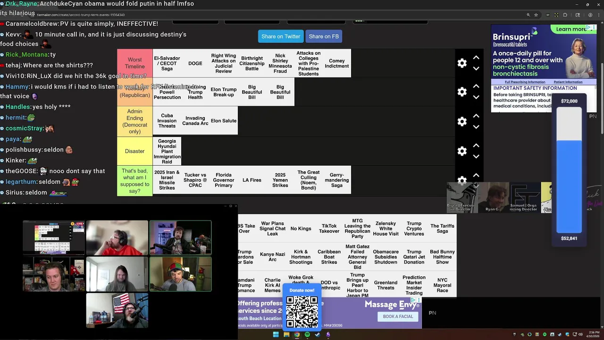604x340 pixels.
Task: Select Kanye Nazi Arc tile
Action: coord(273,257)
